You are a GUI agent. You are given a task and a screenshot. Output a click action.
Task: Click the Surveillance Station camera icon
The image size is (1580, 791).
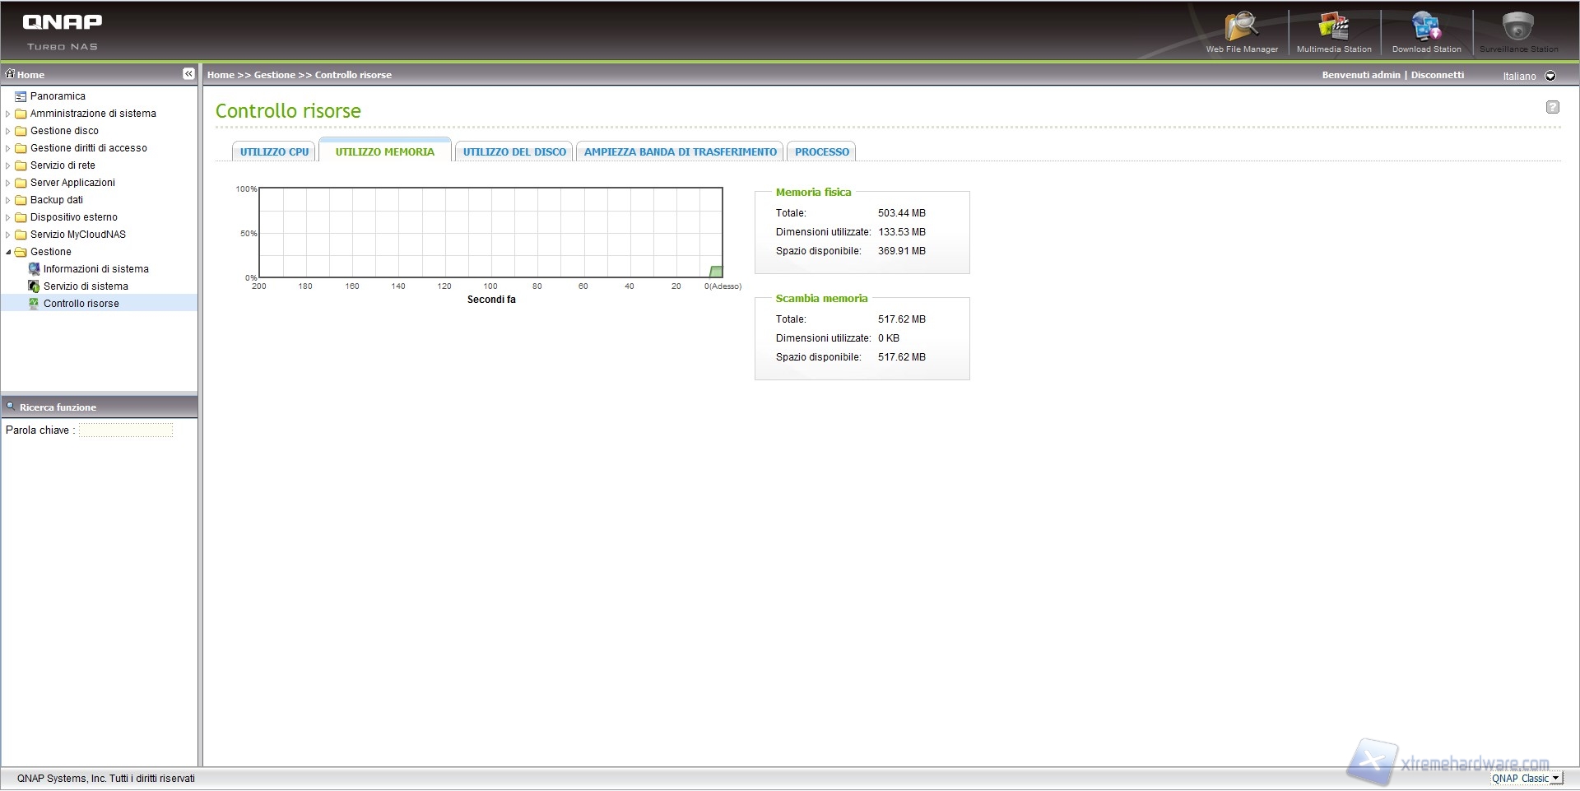pyautogui.click(x=1517, y=28)
